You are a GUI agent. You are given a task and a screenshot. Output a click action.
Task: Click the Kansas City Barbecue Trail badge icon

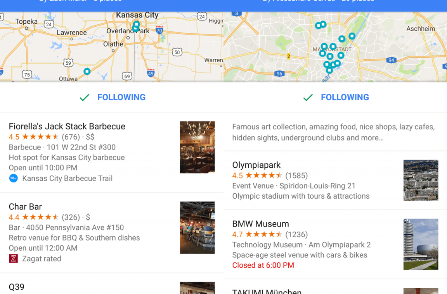coord(14,178)
